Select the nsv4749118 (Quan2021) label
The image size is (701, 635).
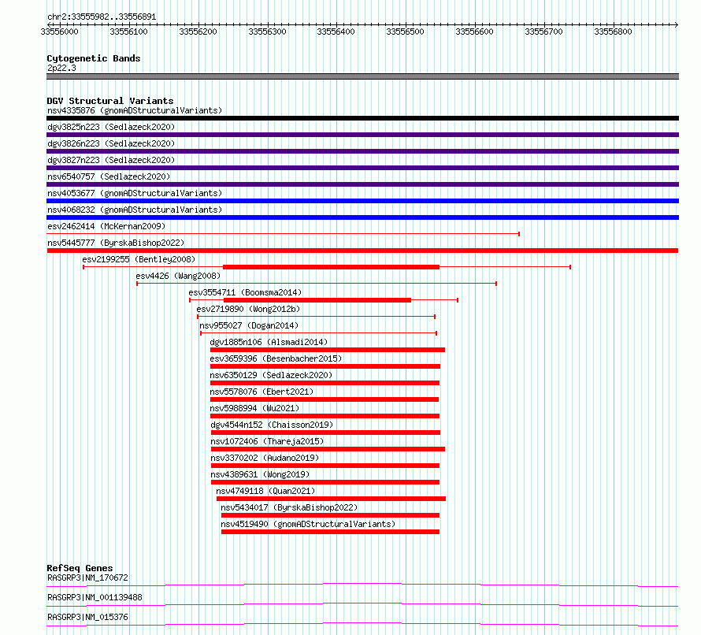tap(265, 491)
